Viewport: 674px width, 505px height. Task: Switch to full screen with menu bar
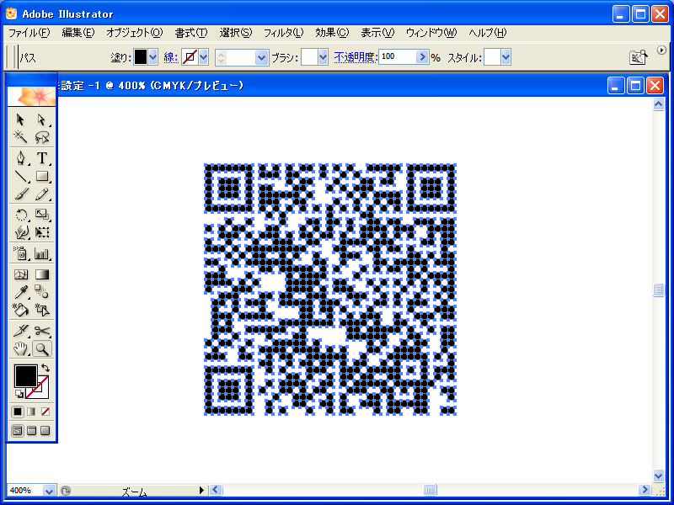pyautogui.click(x=31, y=430)
